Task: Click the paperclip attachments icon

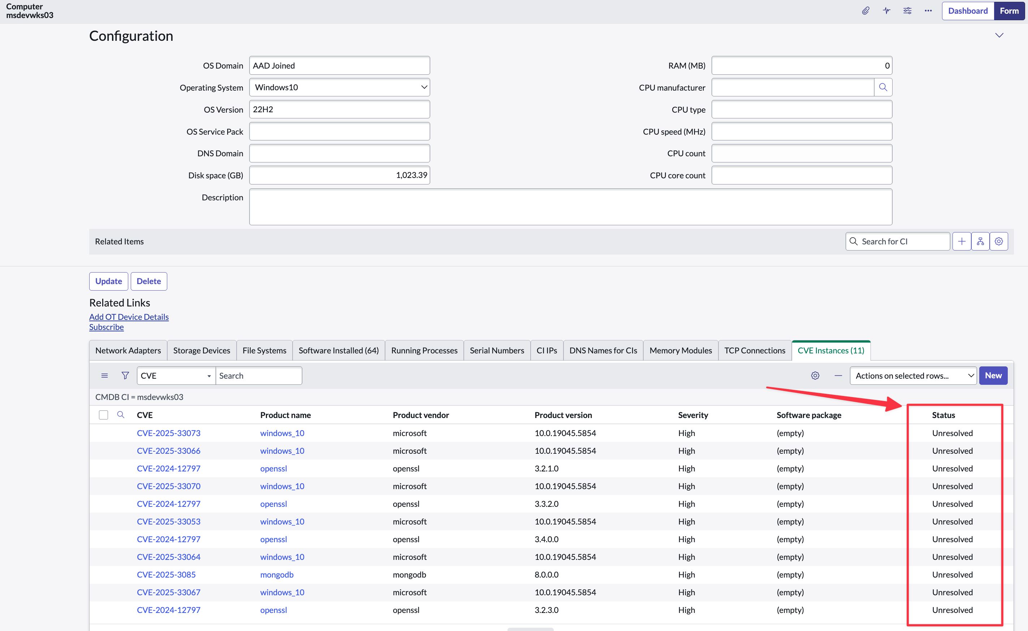Action: [x=865, y=11]
